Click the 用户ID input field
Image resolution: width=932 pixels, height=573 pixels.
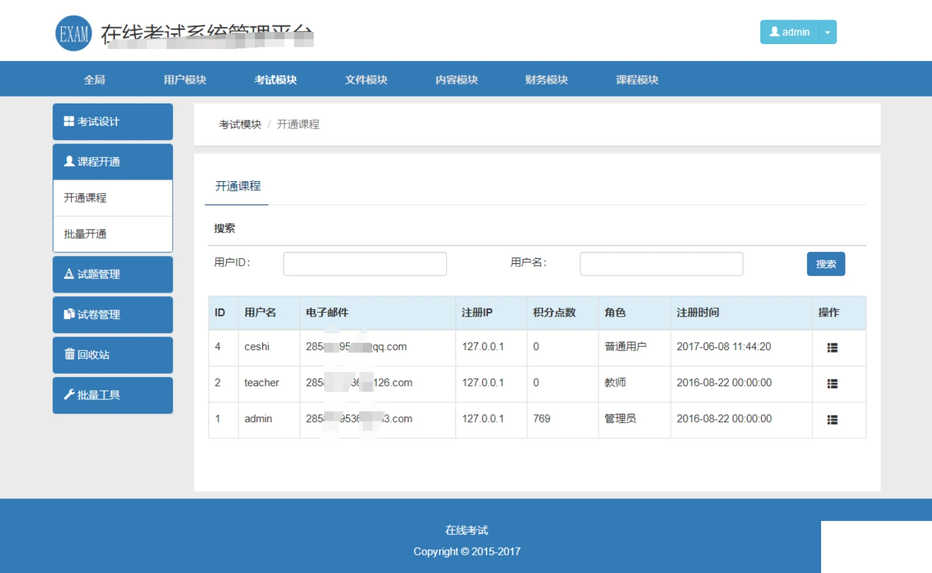point(365,264)
